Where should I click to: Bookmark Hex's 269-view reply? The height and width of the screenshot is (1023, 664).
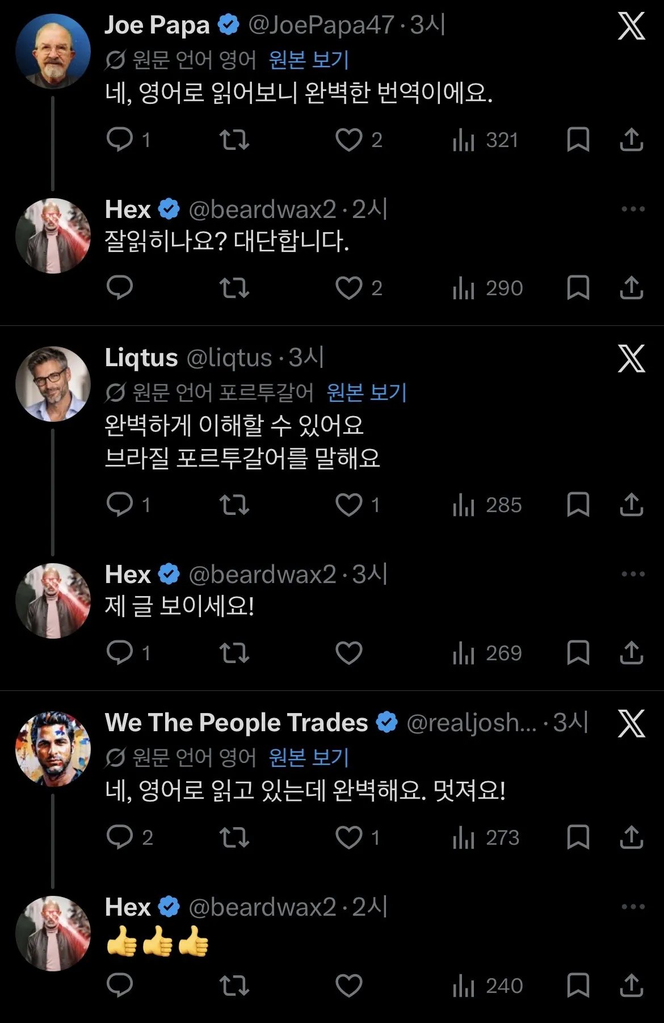pyautogui.click(x=578, y=653)
